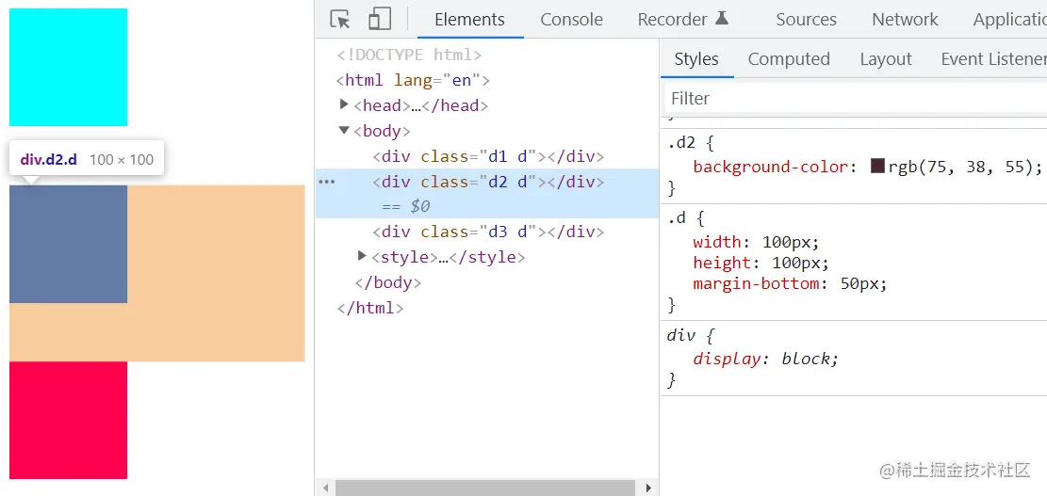The width and height of the screenshot is (1047, 496).
Task: Switch to the Elements tab
Action: 470,20
